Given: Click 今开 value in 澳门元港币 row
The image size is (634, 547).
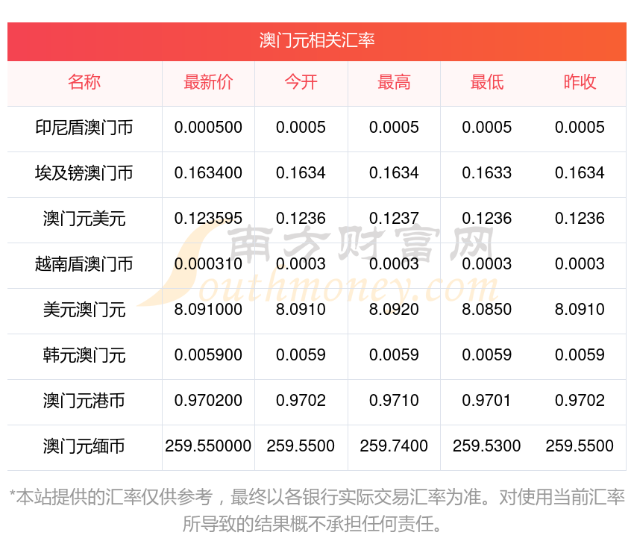Looking at the screenshot, I should point(301,401).
